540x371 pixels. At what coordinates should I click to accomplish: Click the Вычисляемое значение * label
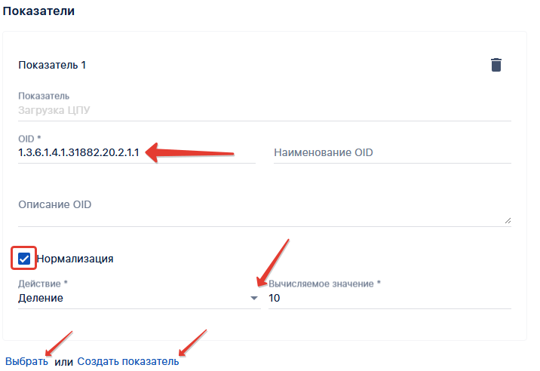coord(324,284)
